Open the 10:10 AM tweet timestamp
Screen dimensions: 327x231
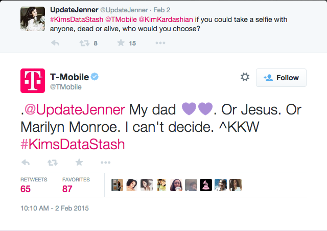pyautogui.click(x=55, y=208)
